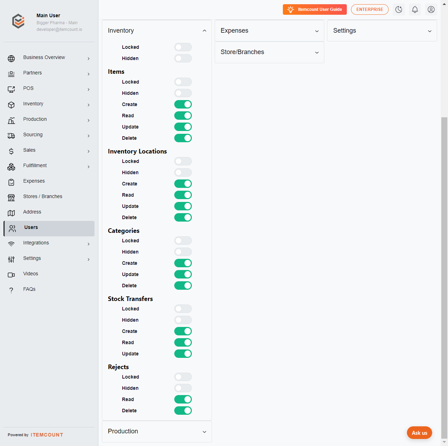Toggle Hidden switch under Rejects

pyautogui.click(x=183, y=388)
